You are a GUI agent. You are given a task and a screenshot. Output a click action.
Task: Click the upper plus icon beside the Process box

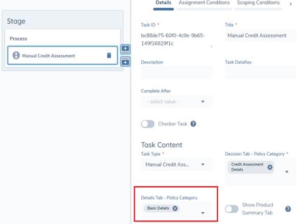pos(125,50)
